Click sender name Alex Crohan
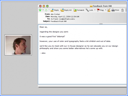The image size is (128, 96). (x=55, y=14)
